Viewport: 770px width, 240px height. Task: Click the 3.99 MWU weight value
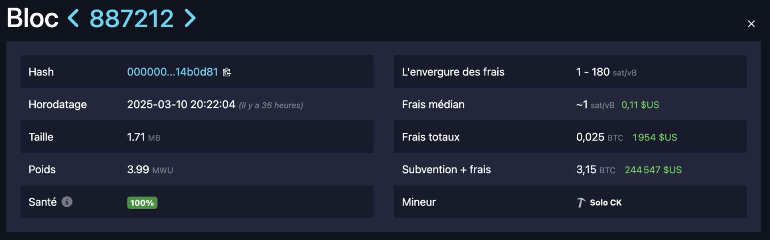click(x=150, y=170)
